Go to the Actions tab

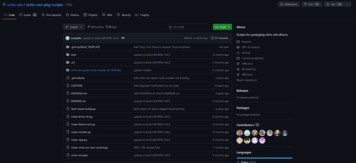point(72,15)
